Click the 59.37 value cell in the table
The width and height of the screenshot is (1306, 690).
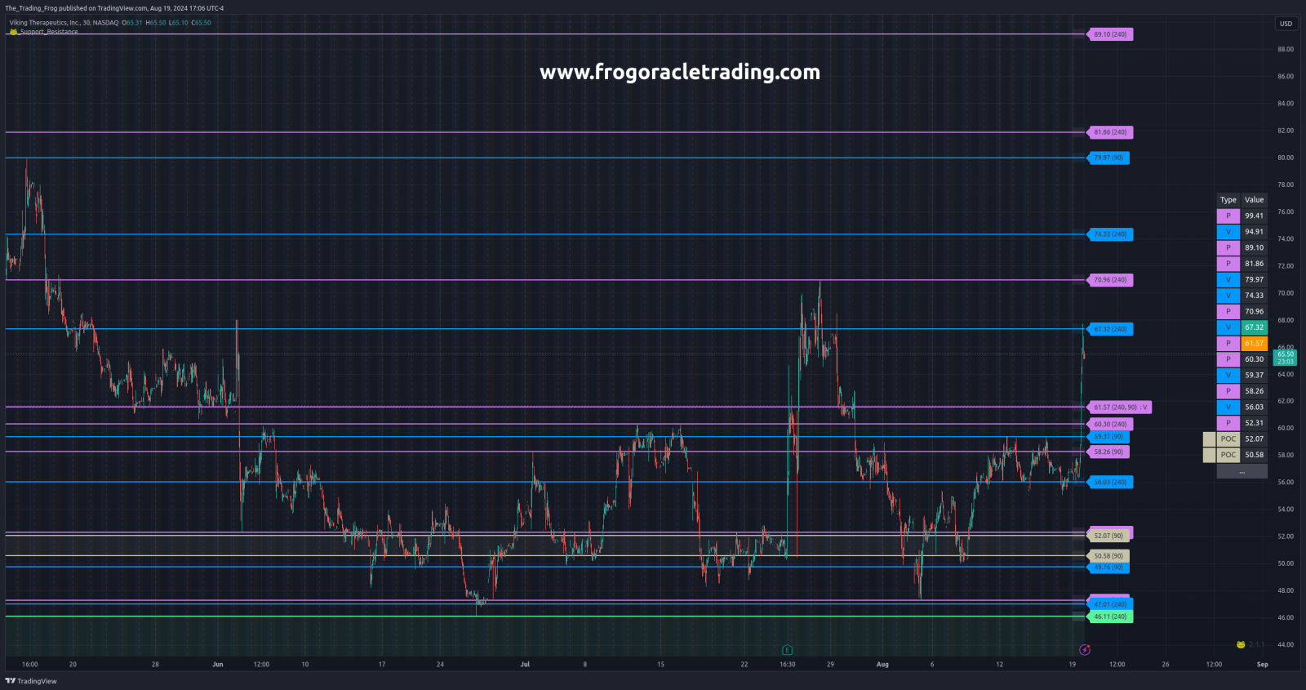coord(1254,376)
